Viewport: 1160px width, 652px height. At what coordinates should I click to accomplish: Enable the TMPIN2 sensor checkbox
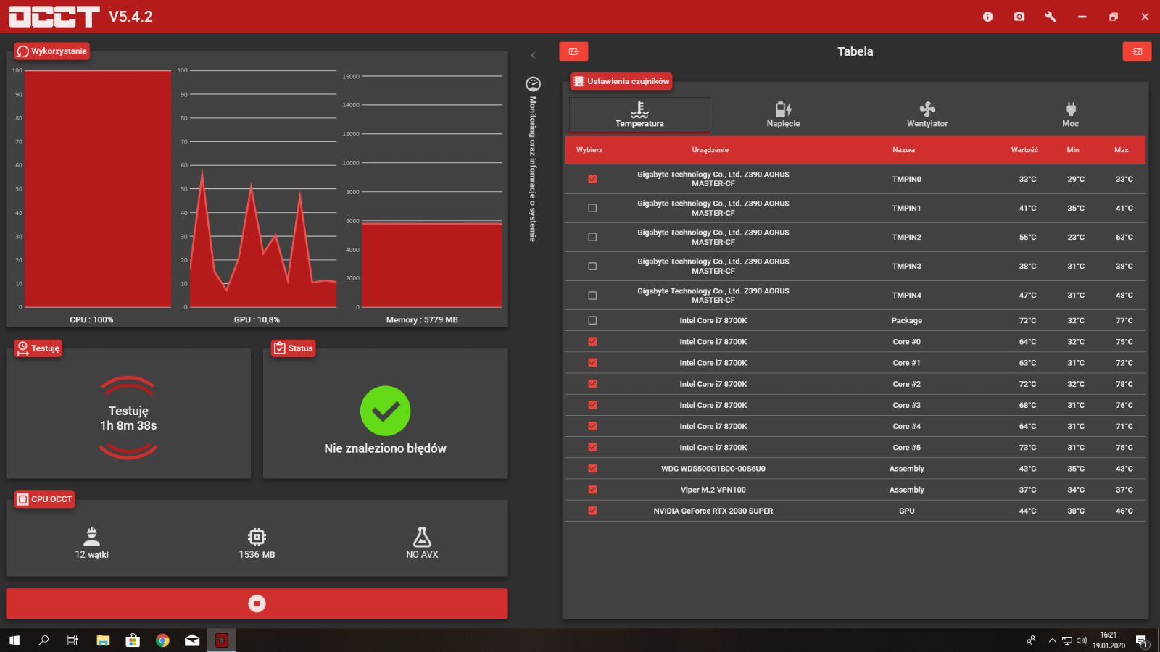tap(592, 237)
